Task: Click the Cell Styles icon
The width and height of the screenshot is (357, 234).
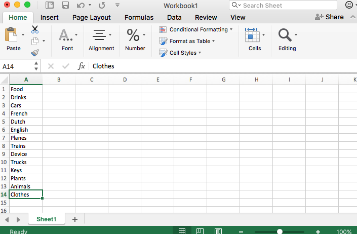Action: [x=163, y=53]
